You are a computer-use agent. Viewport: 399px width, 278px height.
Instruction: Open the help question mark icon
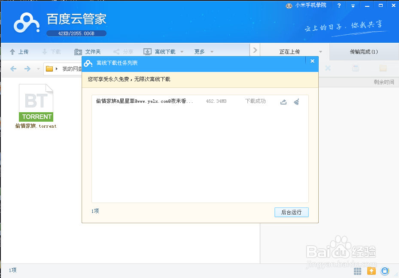[339, 6]
